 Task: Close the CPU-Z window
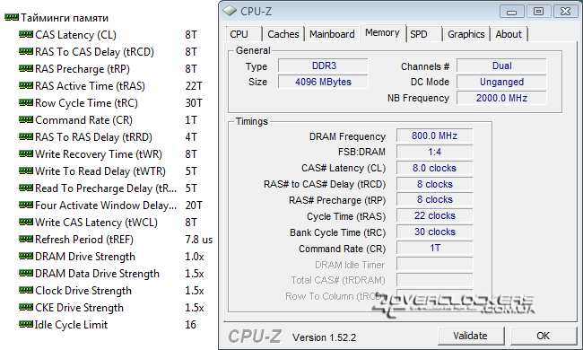click(x=566, y=12)
